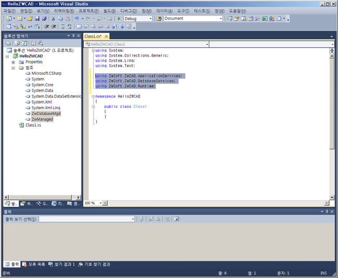The height and width of the screenshot is (278, 338).
Task: Toggle word wrap in the Output panel
Action: (x=176, y=219)
